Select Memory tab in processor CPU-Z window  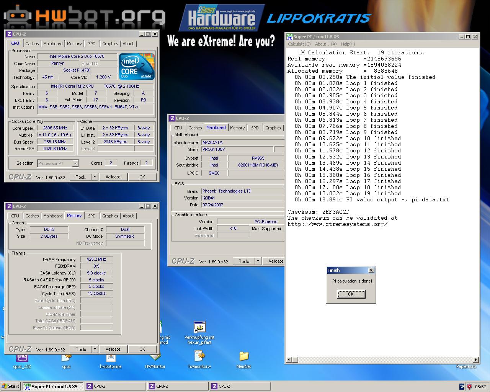point(74,44)
